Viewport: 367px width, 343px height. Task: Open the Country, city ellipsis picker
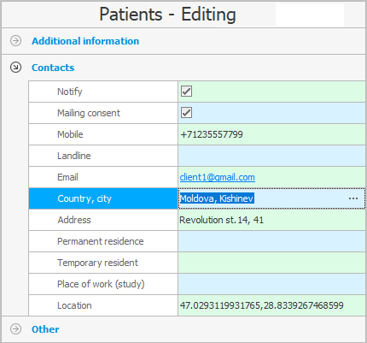pos(353,198)
